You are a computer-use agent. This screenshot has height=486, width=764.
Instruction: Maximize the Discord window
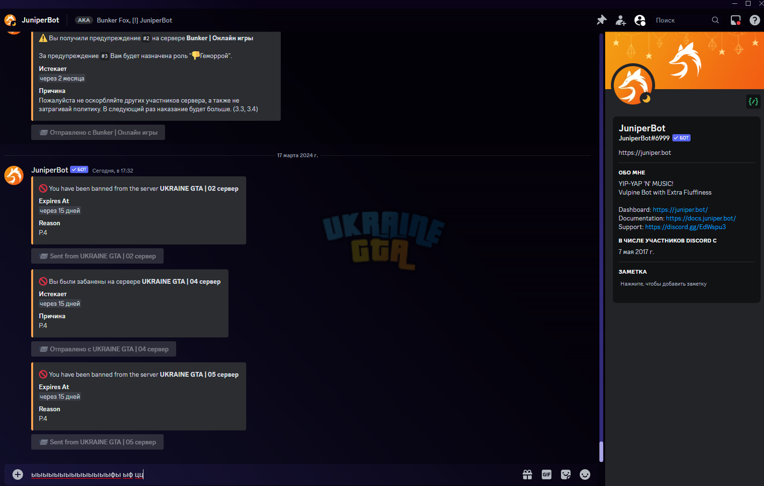(x=748, y=3)
